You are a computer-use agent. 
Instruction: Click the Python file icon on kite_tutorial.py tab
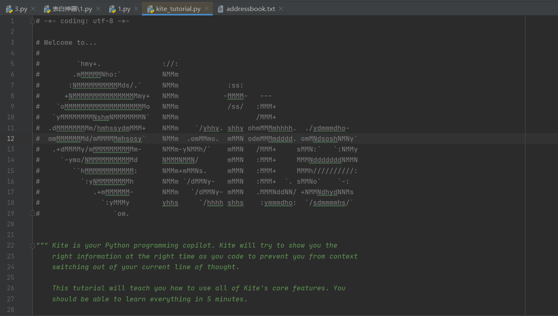coord(150,9)
